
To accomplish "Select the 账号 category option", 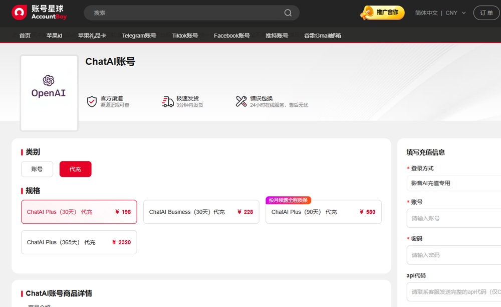I will click(37, 169).
